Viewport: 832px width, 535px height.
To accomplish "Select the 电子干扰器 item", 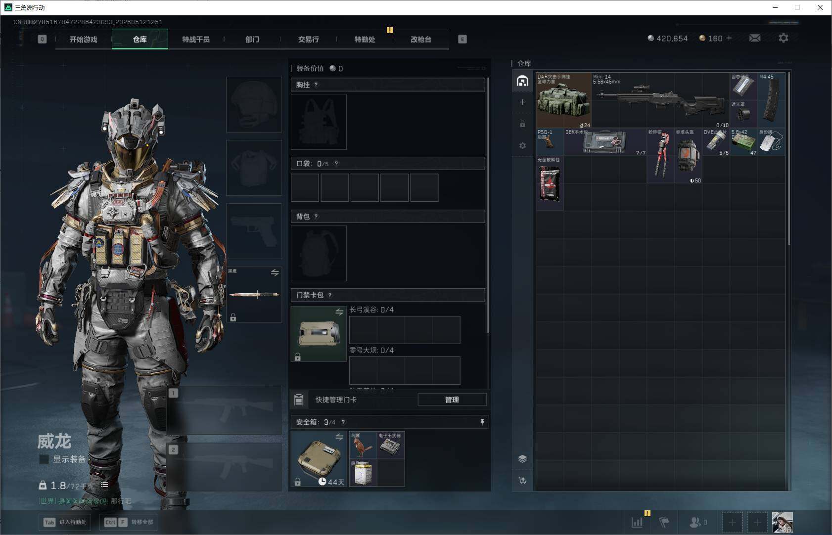I will (x=391, y=445).
